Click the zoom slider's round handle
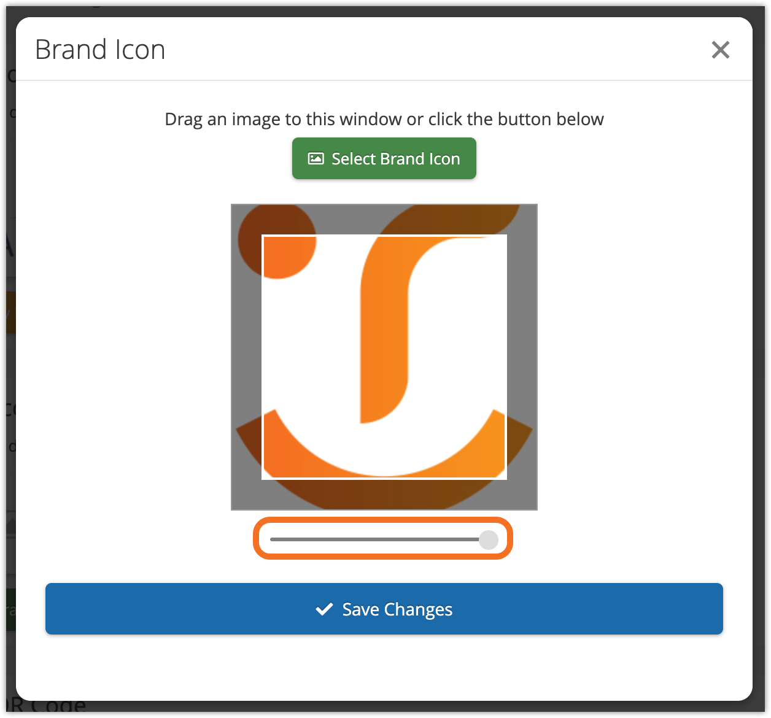The height and width of the screenshot is (718, 771). click(489, 539)
